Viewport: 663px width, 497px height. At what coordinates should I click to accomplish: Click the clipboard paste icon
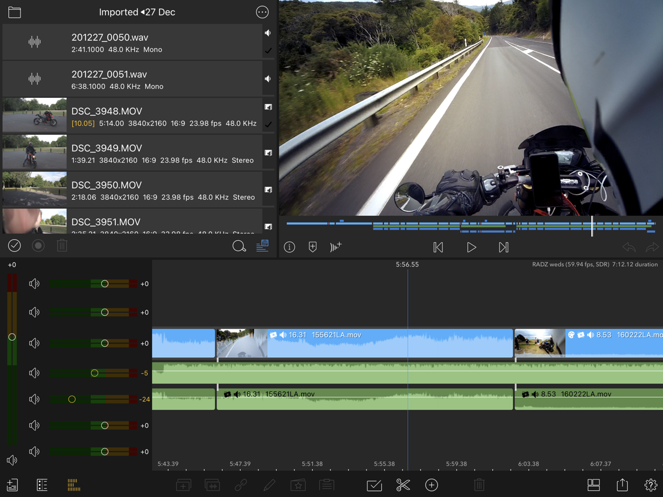327,485
